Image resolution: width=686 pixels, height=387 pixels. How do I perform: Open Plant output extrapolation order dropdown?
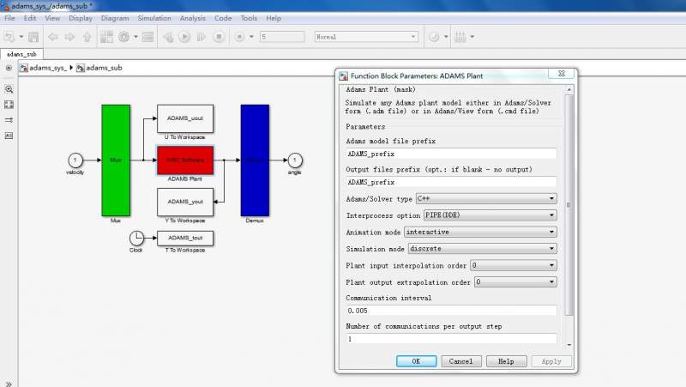coord(516,282)
